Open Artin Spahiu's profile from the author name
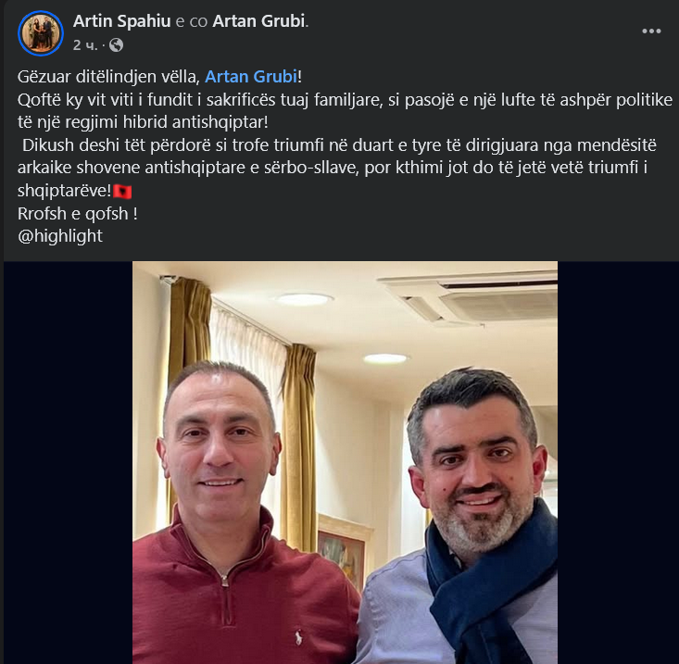679x664 pixels. coord(121,21)
